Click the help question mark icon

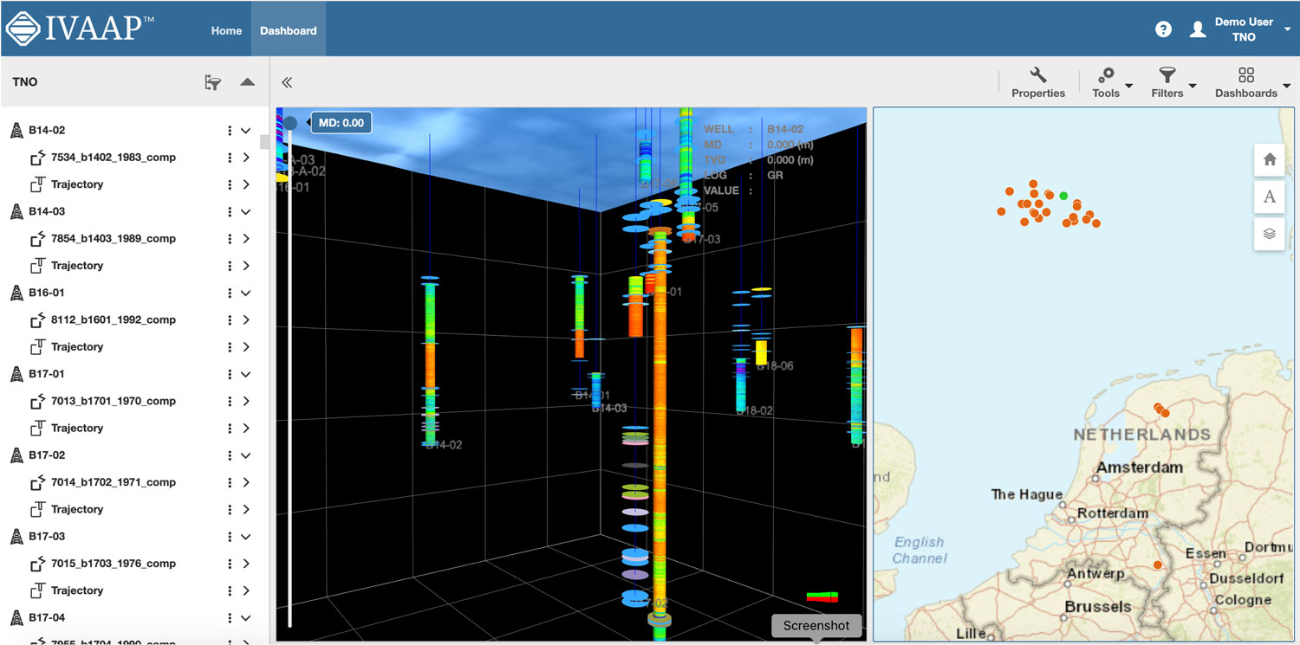coord(1164,29)
